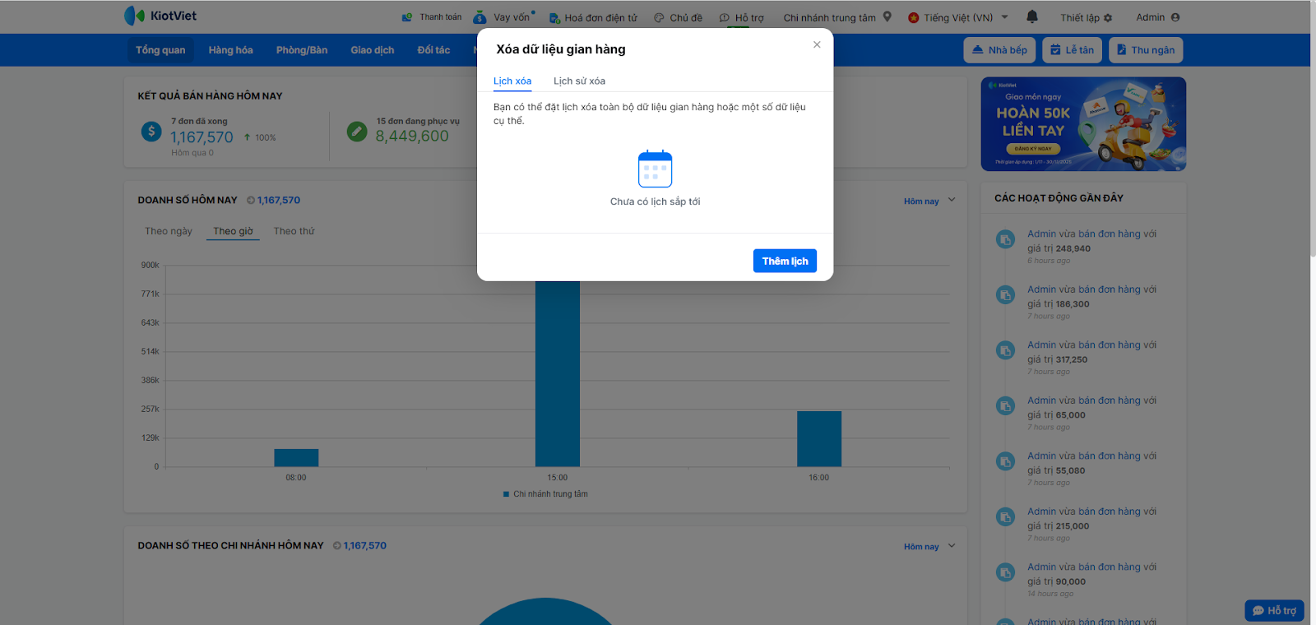Open the Tiếng Việt (VN) language dropdown
Image resolution: width=1316 pixels, height=625 pixels.
(x=958, y=17)
